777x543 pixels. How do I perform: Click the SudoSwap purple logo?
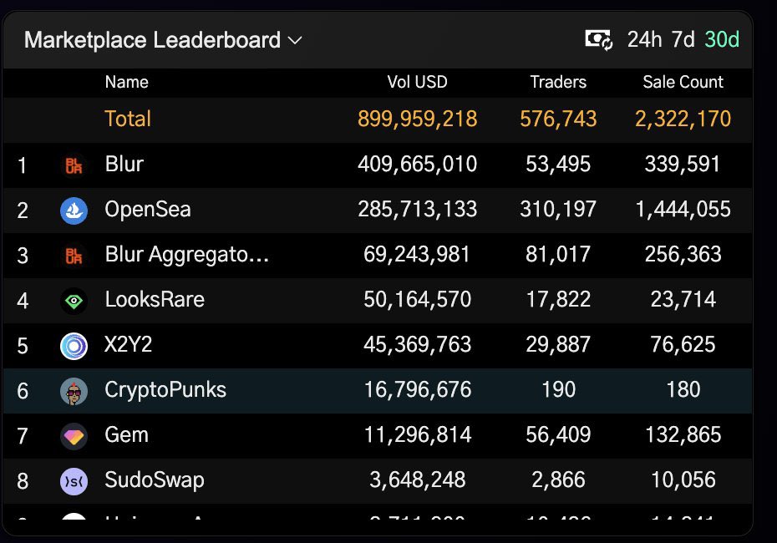(74, 481)
